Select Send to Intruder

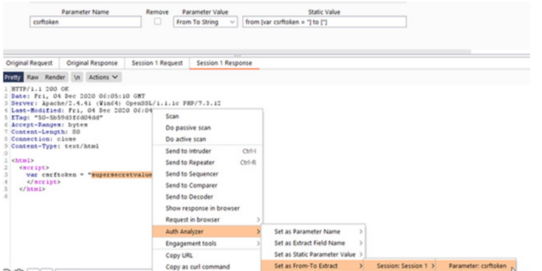tap(207, 151)
